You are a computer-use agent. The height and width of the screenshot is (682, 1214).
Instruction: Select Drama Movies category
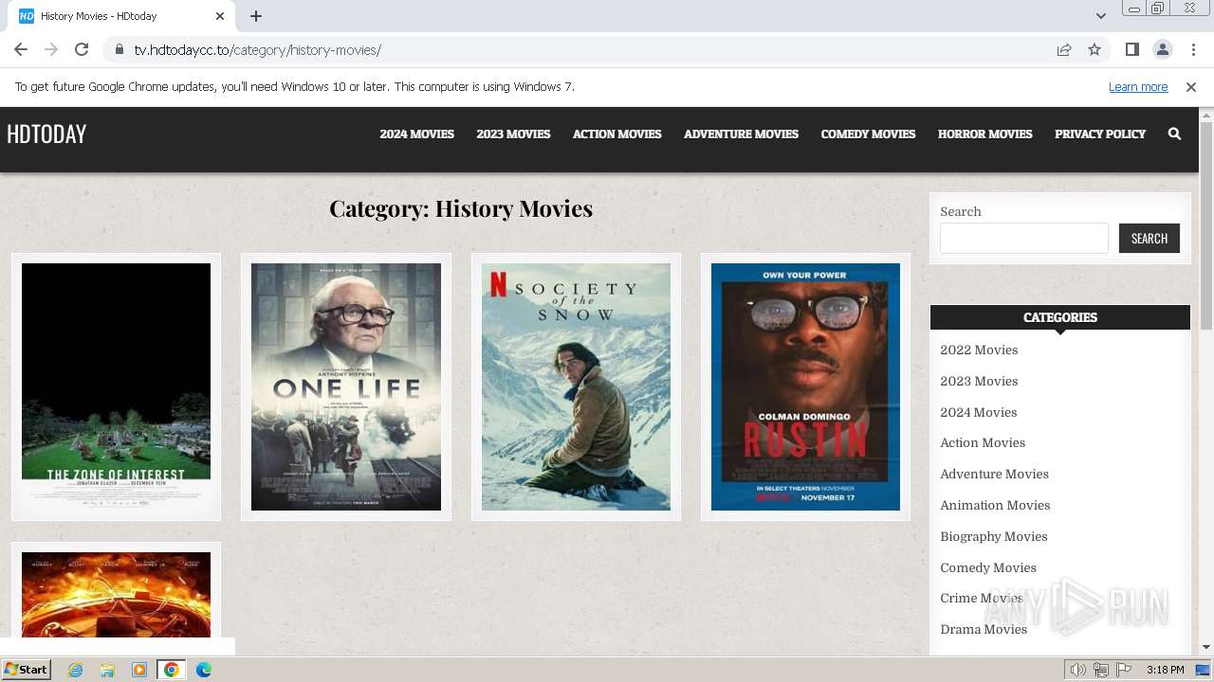click(984, 629)
